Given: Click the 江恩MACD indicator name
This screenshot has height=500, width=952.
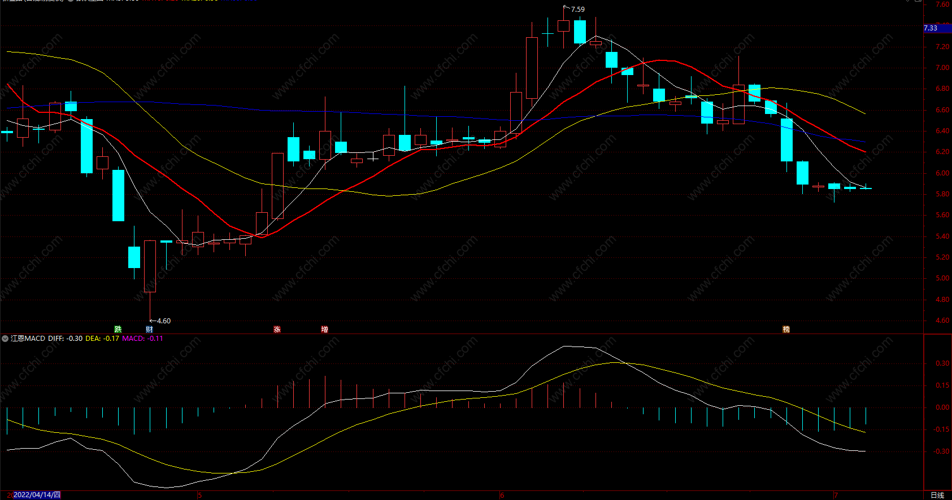Looking at the screenshot, I should coord(28,339).
